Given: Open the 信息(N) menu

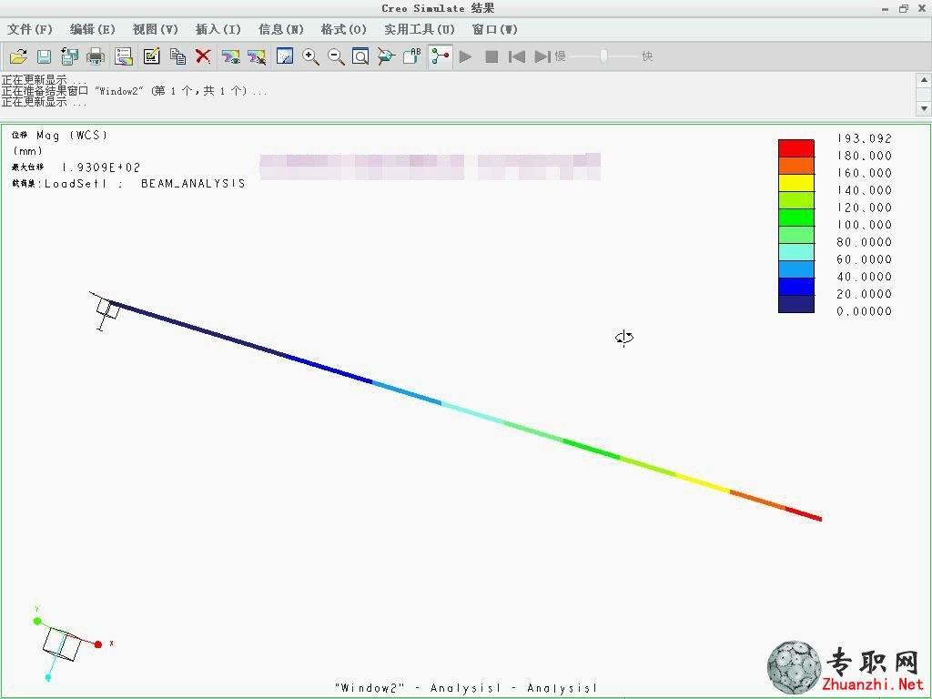Looking at the screenshot, I should pos(280,29).
